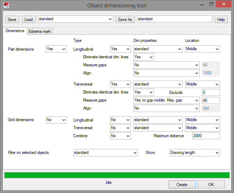Click the Save As button
The width and height of the screenshot is (234, 193).
[125, 20]
